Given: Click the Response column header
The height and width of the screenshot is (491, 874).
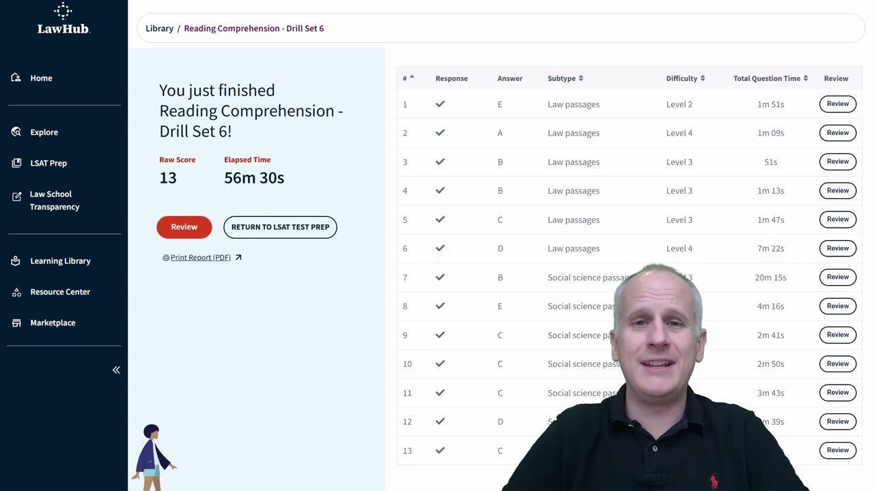Looking at the screenshot, I should (451, 78).
